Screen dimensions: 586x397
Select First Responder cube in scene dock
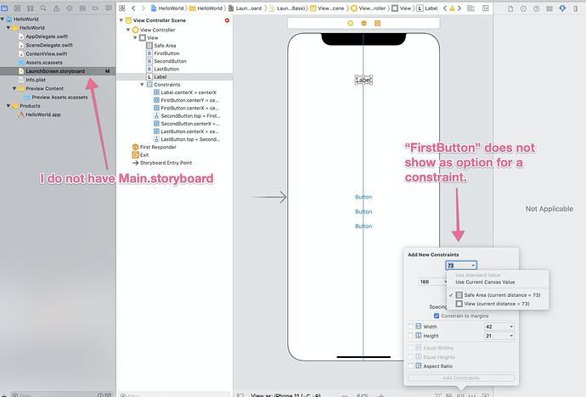(363, 23)
